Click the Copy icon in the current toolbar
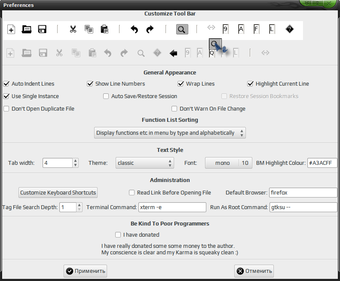The image size is (340, 281). click(x=89, y=29)
